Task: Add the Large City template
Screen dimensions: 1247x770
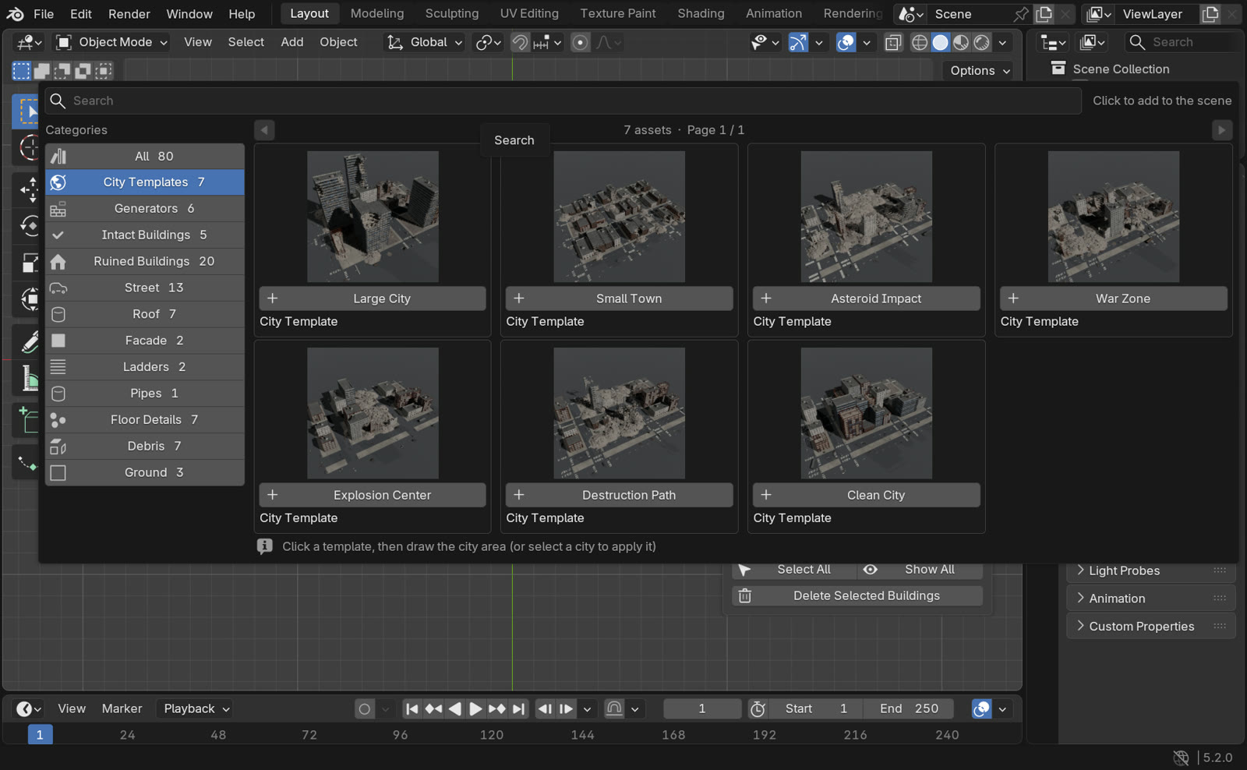Action: [x=373, y=298]
